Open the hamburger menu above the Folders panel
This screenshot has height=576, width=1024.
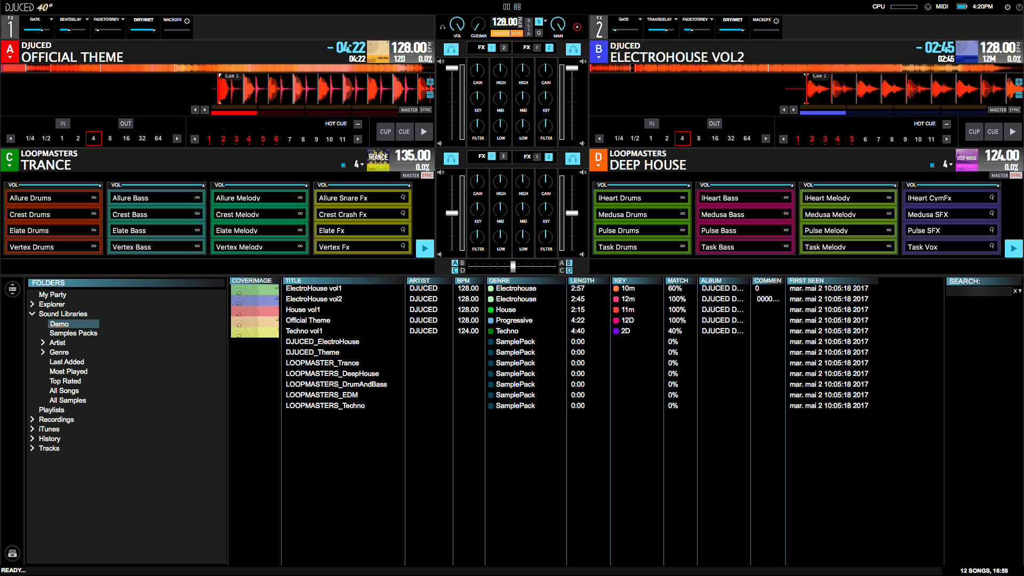coord(12,289)
